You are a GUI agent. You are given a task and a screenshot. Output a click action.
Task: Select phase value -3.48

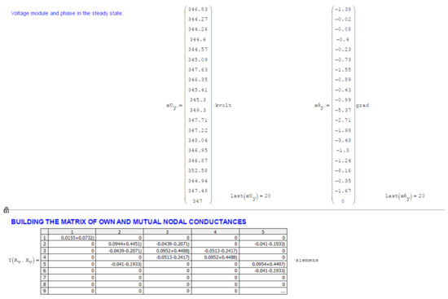343,140
